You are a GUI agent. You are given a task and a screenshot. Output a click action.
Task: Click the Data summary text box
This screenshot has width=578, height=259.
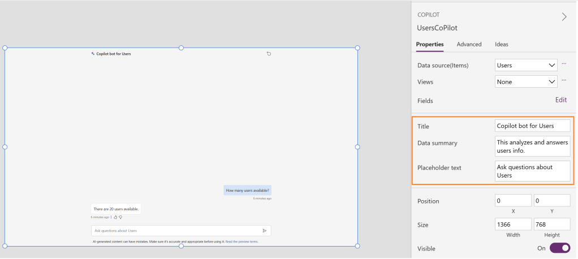pyautogui.click(x=532, y=146)
